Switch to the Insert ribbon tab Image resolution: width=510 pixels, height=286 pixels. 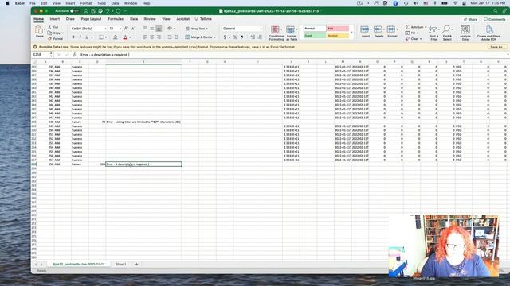click(55, 19)
